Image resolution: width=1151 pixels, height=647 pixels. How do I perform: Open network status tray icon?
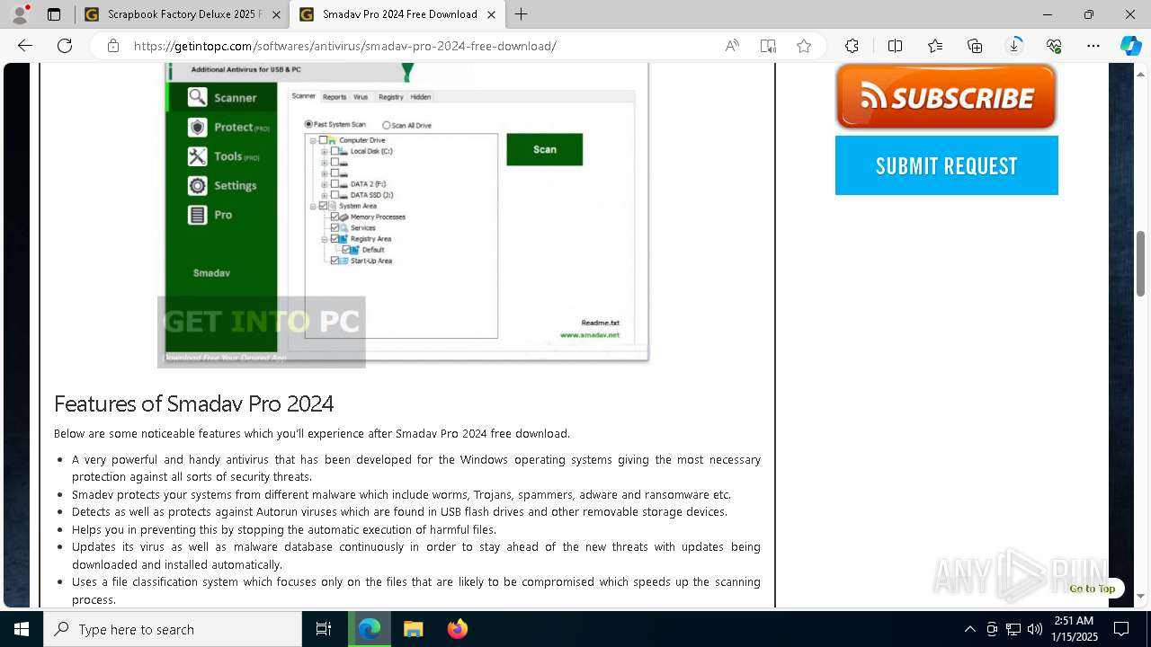pyautogui.click(x=1013, y=629)
